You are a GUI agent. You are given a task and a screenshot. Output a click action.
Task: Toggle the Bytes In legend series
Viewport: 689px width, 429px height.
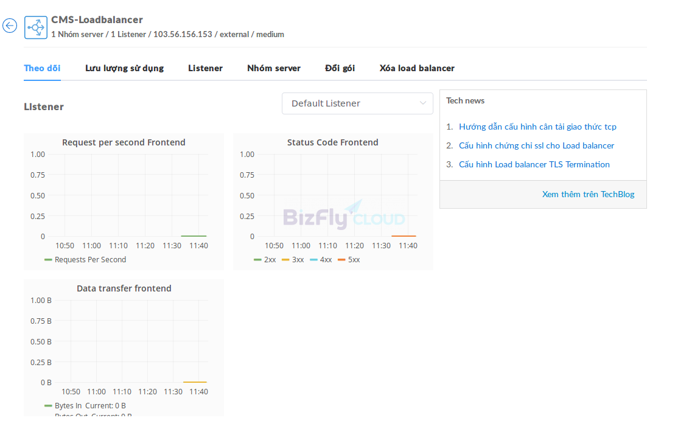[x=85, y=405]
